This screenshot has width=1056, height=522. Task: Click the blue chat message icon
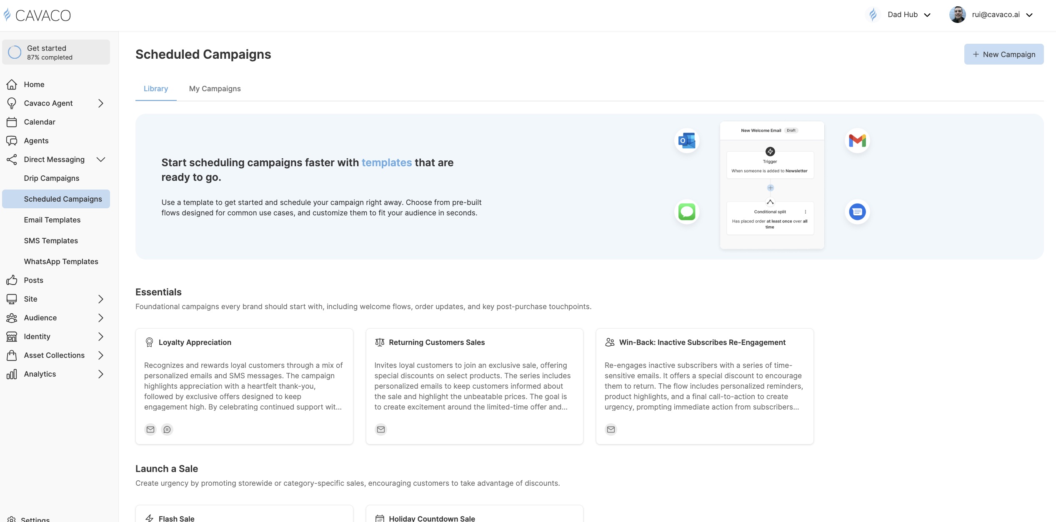click(x=857, y=212)
